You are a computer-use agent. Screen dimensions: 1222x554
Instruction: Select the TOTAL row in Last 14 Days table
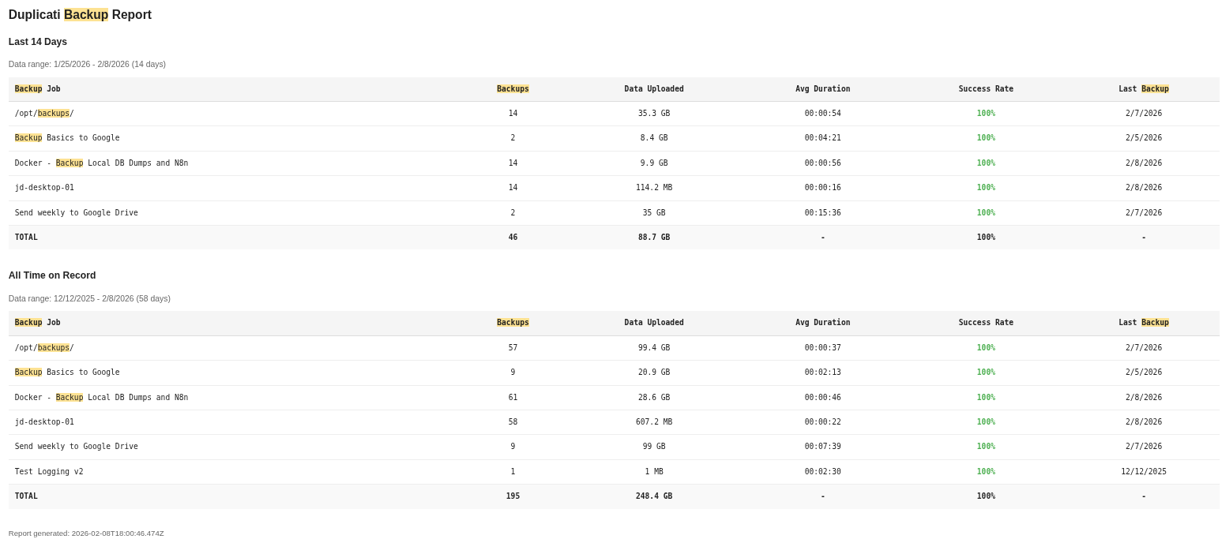pos(26,237)
